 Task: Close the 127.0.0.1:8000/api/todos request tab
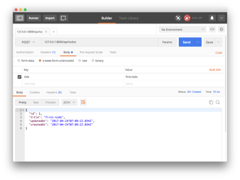46,32
